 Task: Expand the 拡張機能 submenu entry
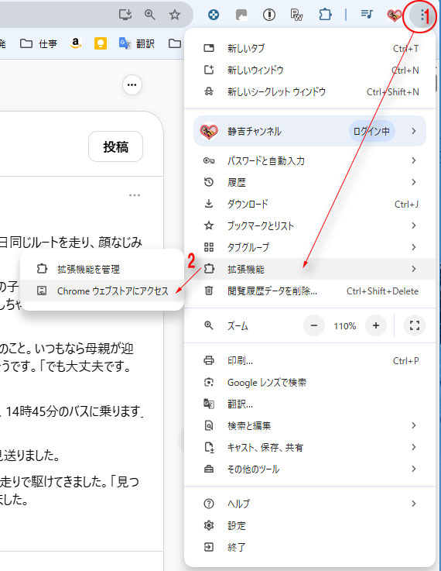click(x=309, y=269)
